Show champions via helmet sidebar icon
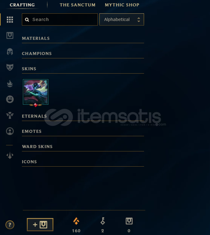The height and width of the screenshot is (235, 210). (10, 52)
